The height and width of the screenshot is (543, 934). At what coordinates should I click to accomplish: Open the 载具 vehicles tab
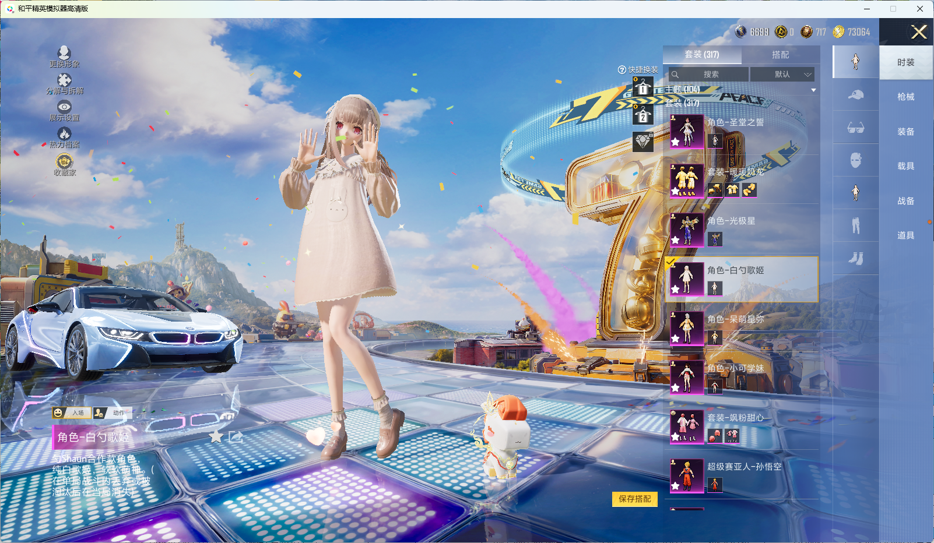pyautogui.click(x=906, y=166)
